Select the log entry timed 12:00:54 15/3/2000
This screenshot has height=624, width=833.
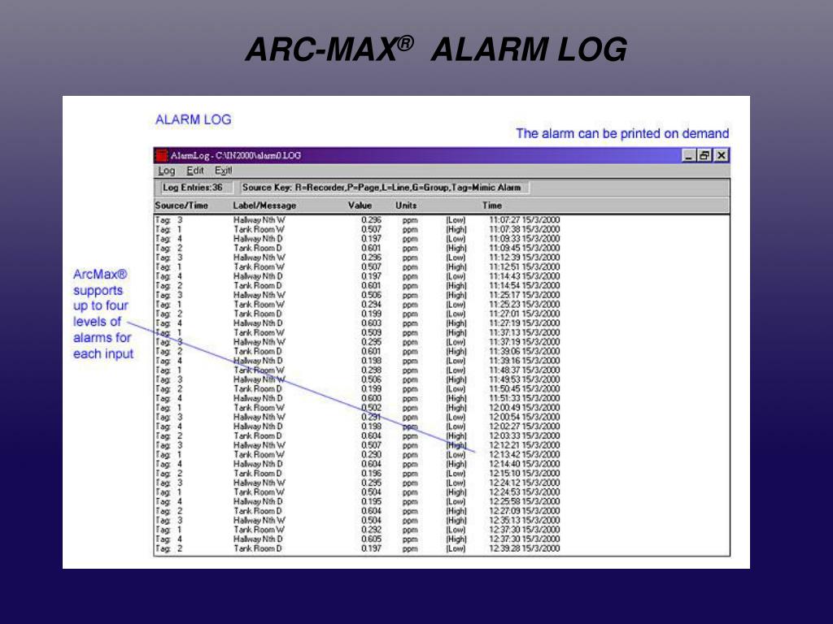(357, 417)
